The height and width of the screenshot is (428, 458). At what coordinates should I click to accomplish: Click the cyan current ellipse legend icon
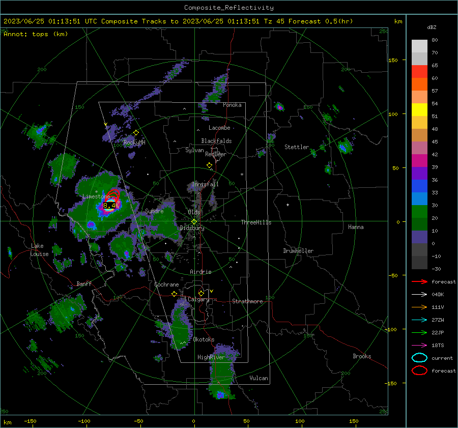[419, 358]
